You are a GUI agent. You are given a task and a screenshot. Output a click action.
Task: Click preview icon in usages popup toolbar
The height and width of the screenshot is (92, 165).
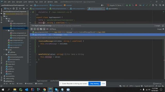pos(47,29)
